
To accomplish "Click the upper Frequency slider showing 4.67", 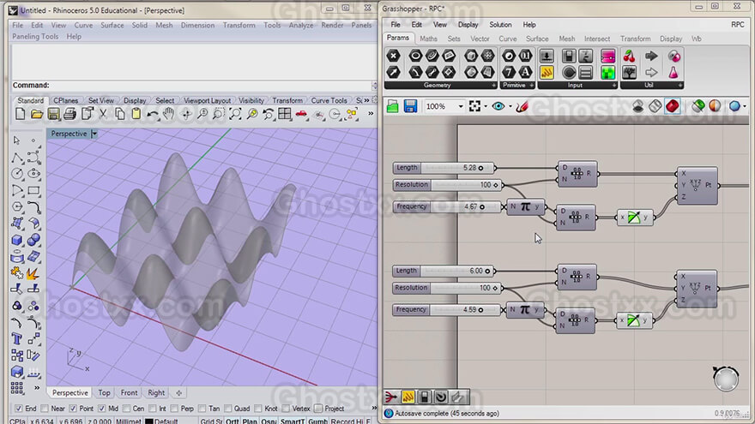I will [x=447, y=206].
